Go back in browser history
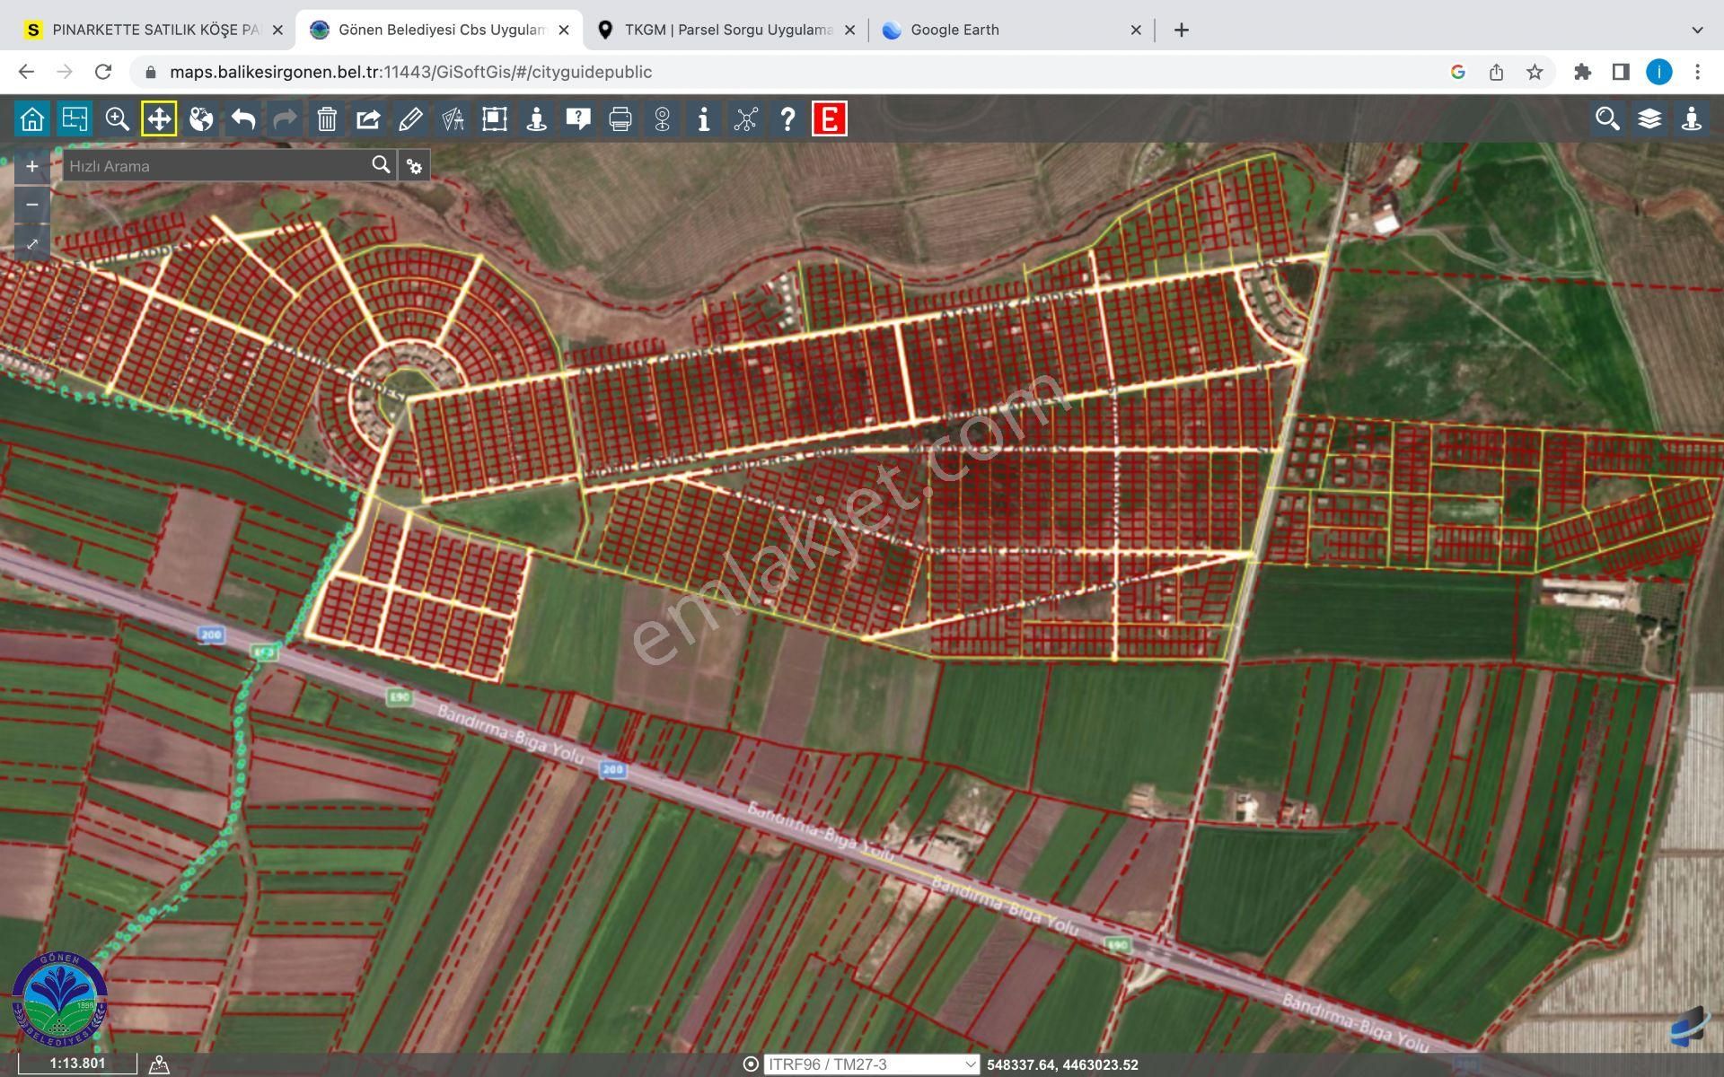The image size is (1724, 1077). coord(26,72)
